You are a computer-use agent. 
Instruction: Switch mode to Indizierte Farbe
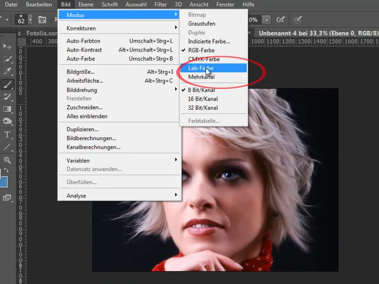pos(214,41)
